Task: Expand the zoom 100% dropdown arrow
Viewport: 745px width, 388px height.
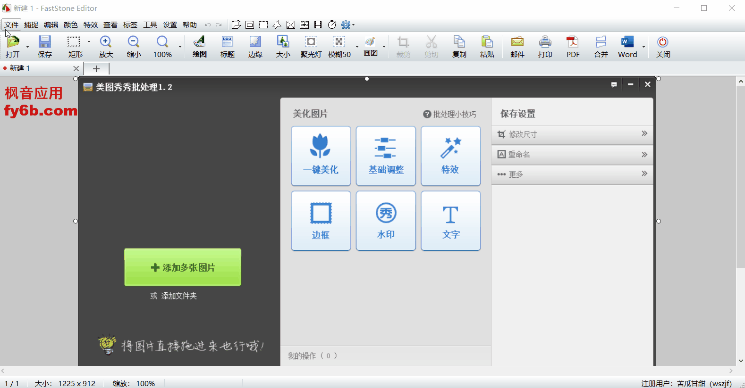Action: pos(180,47)
